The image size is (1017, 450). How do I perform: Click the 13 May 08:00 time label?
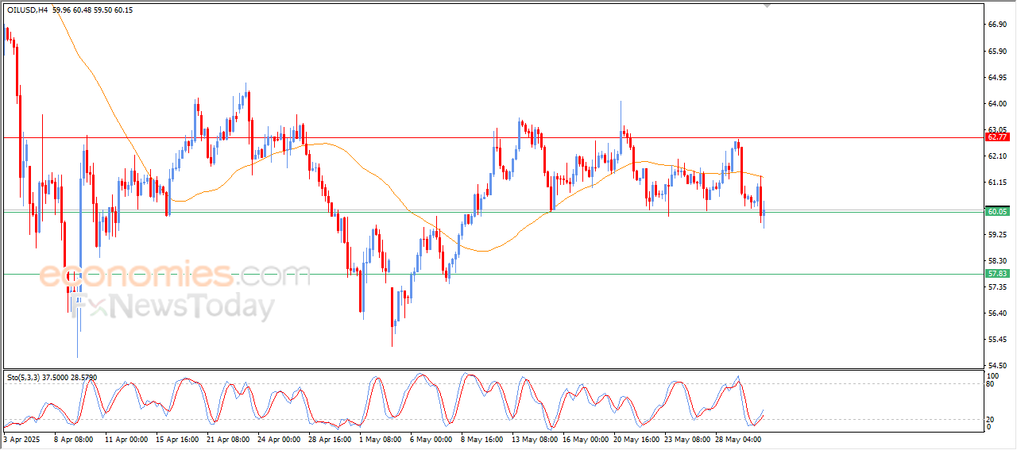(x=534, y=438)
